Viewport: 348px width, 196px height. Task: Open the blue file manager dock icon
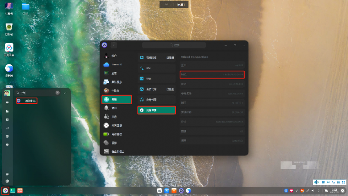click(167, 191)
